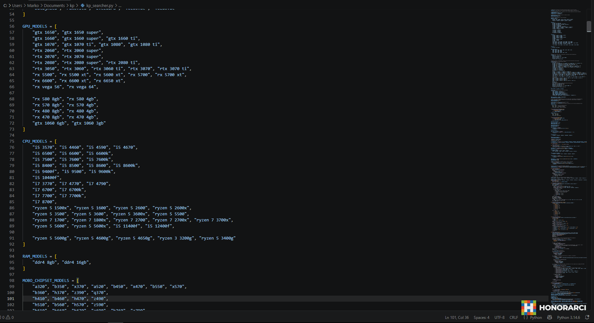Image resolution: width=594 pixels, height=323 pixels.
Task: Click the "ryzen 7 3700x" string
Action: tap(212, 220)
